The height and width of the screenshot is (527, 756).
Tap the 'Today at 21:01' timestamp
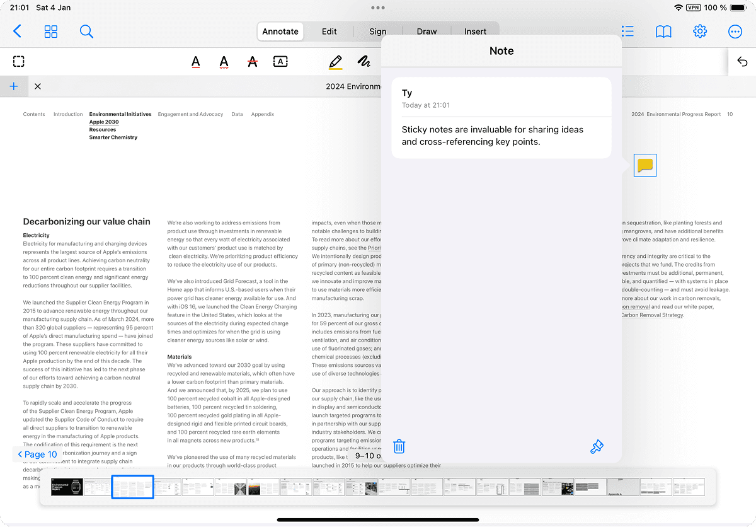click(x=426, y=105)
